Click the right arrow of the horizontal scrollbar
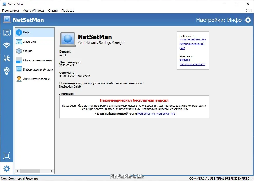The height and width of the screenshot is (181, 254). (52, 171)
